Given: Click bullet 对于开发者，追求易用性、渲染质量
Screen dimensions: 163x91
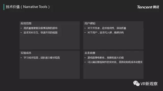Looking at the screenshot, I should point(107,28).
